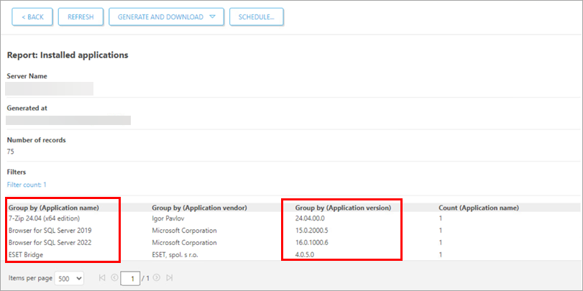
Task: Click the Number of records value 75
Action: coord(10,152)
